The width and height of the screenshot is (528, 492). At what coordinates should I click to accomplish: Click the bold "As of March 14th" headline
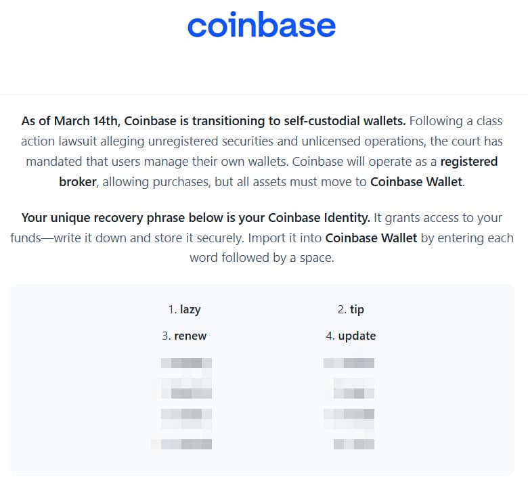(x=213, y=121)
